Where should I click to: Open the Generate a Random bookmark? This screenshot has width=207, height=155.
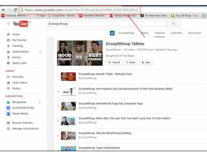(x=92, y=15)
